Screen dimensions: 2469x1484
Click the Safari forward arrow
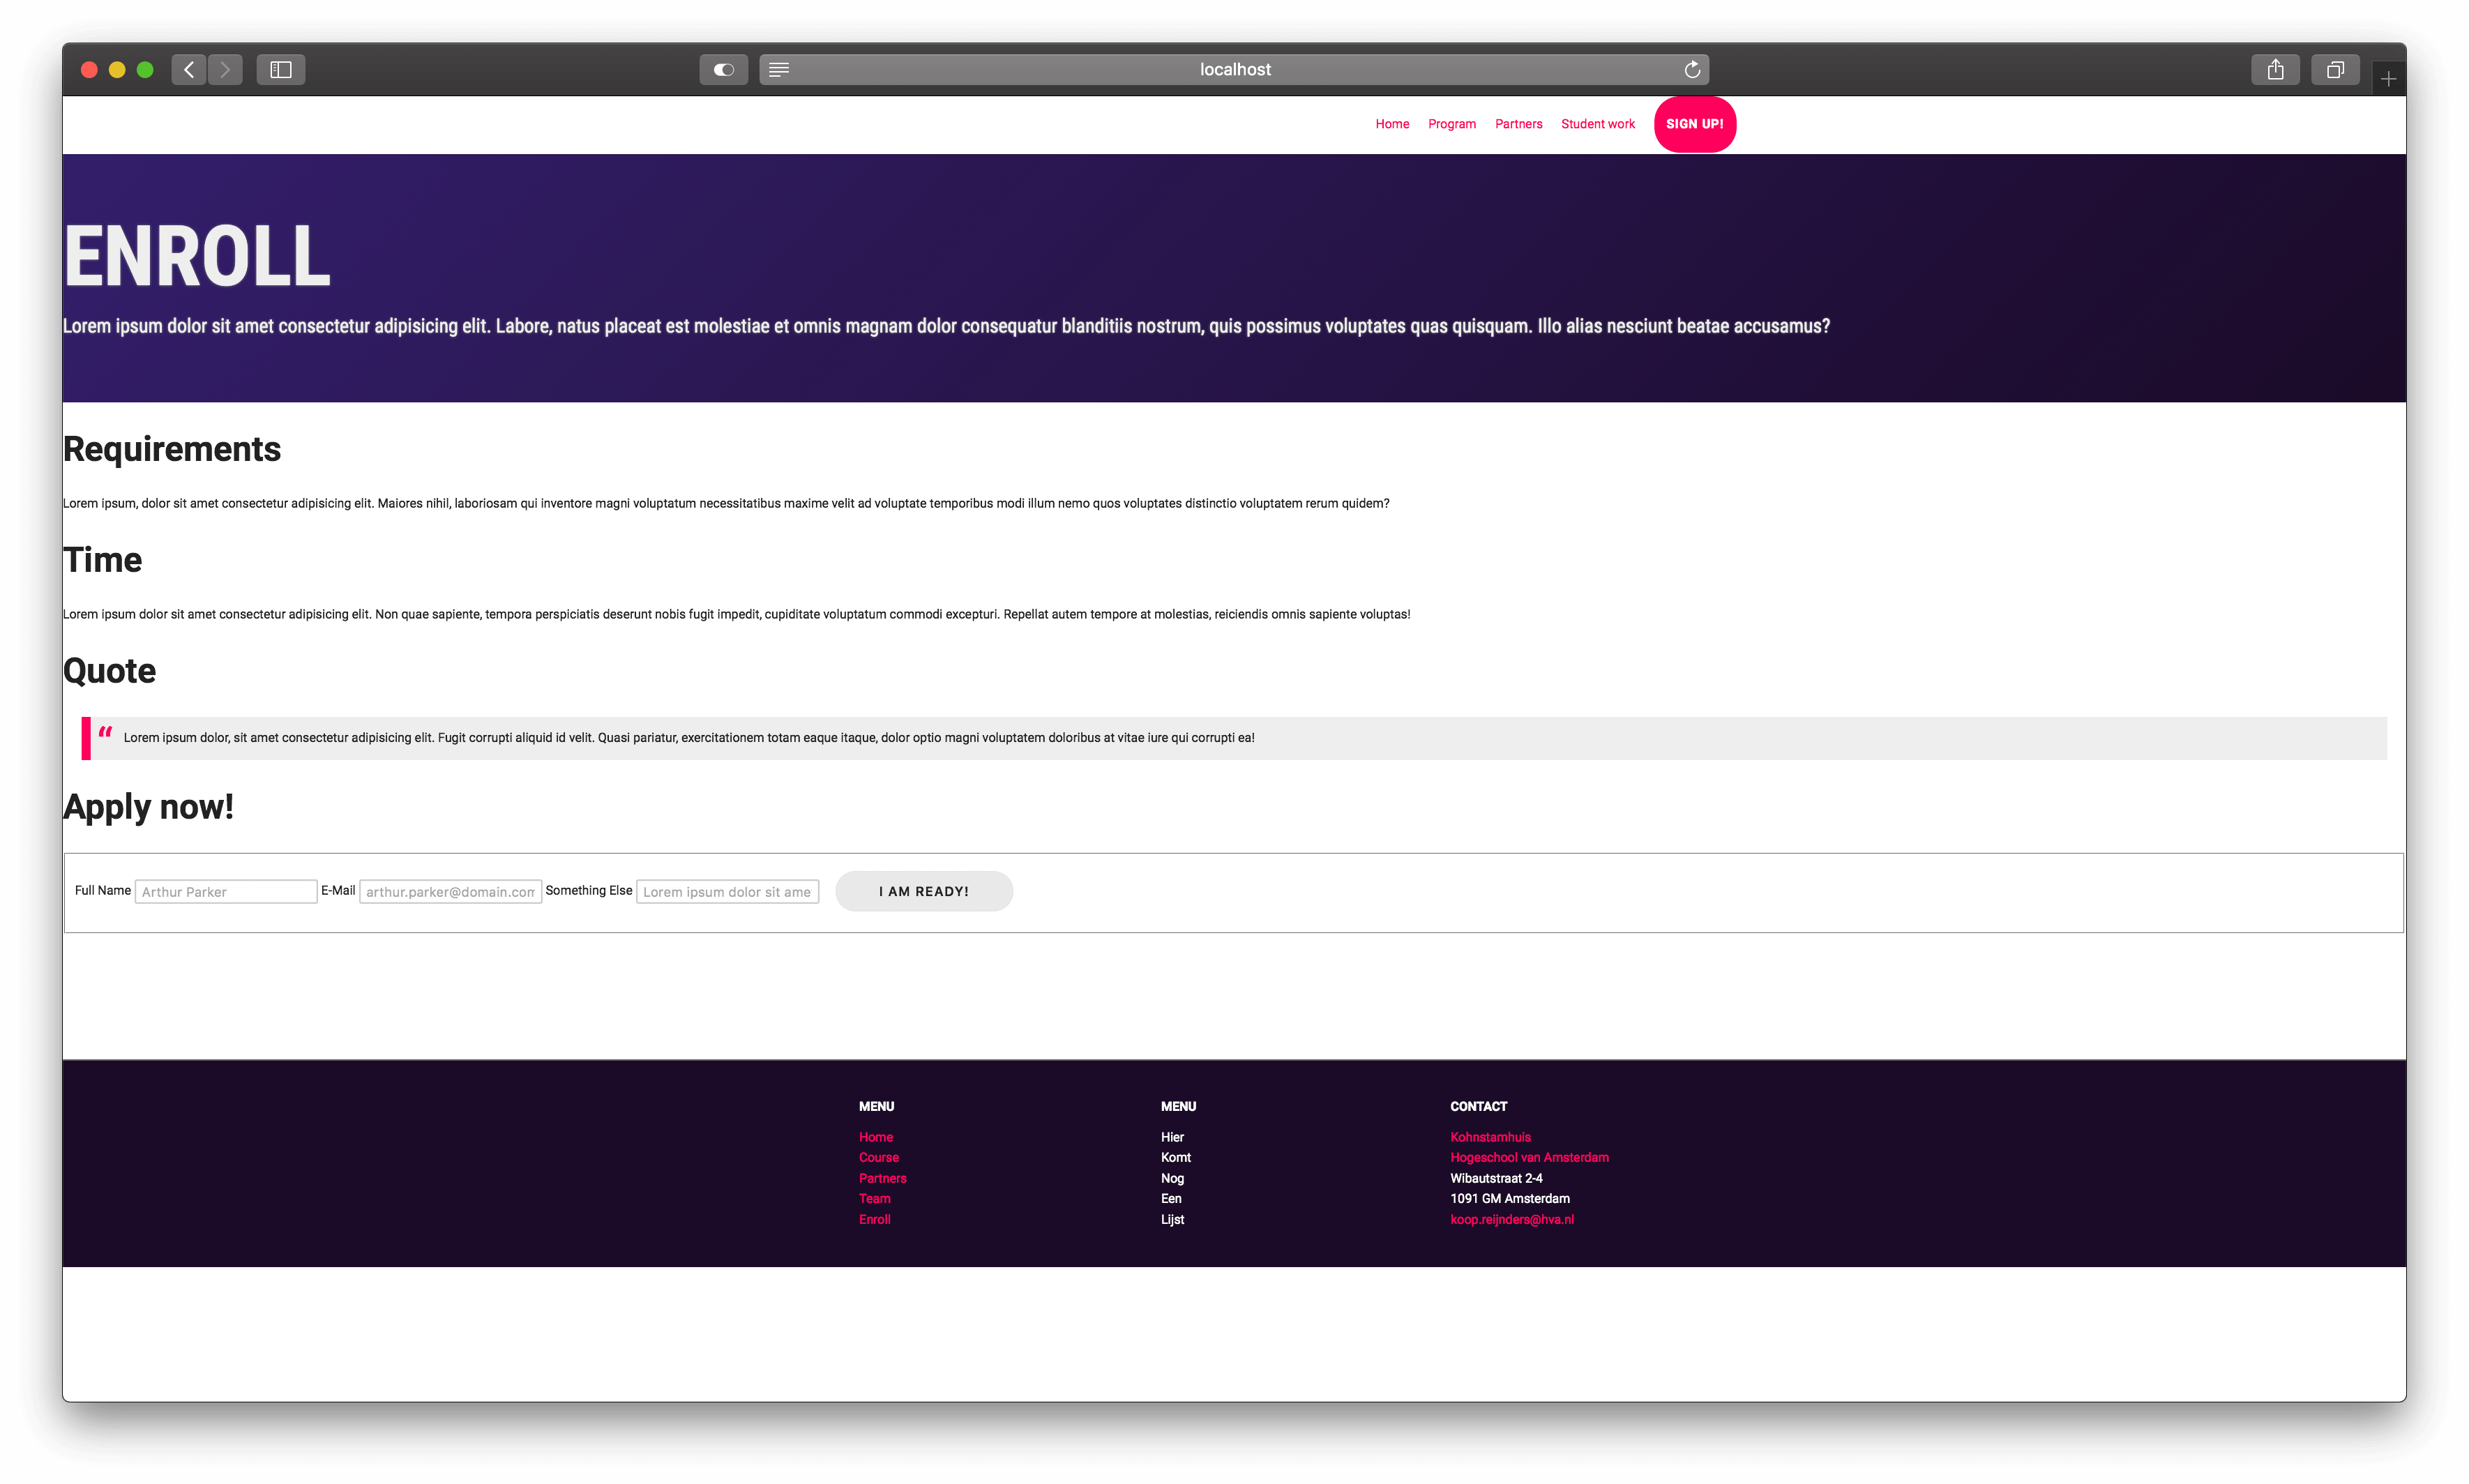[225, 69]
